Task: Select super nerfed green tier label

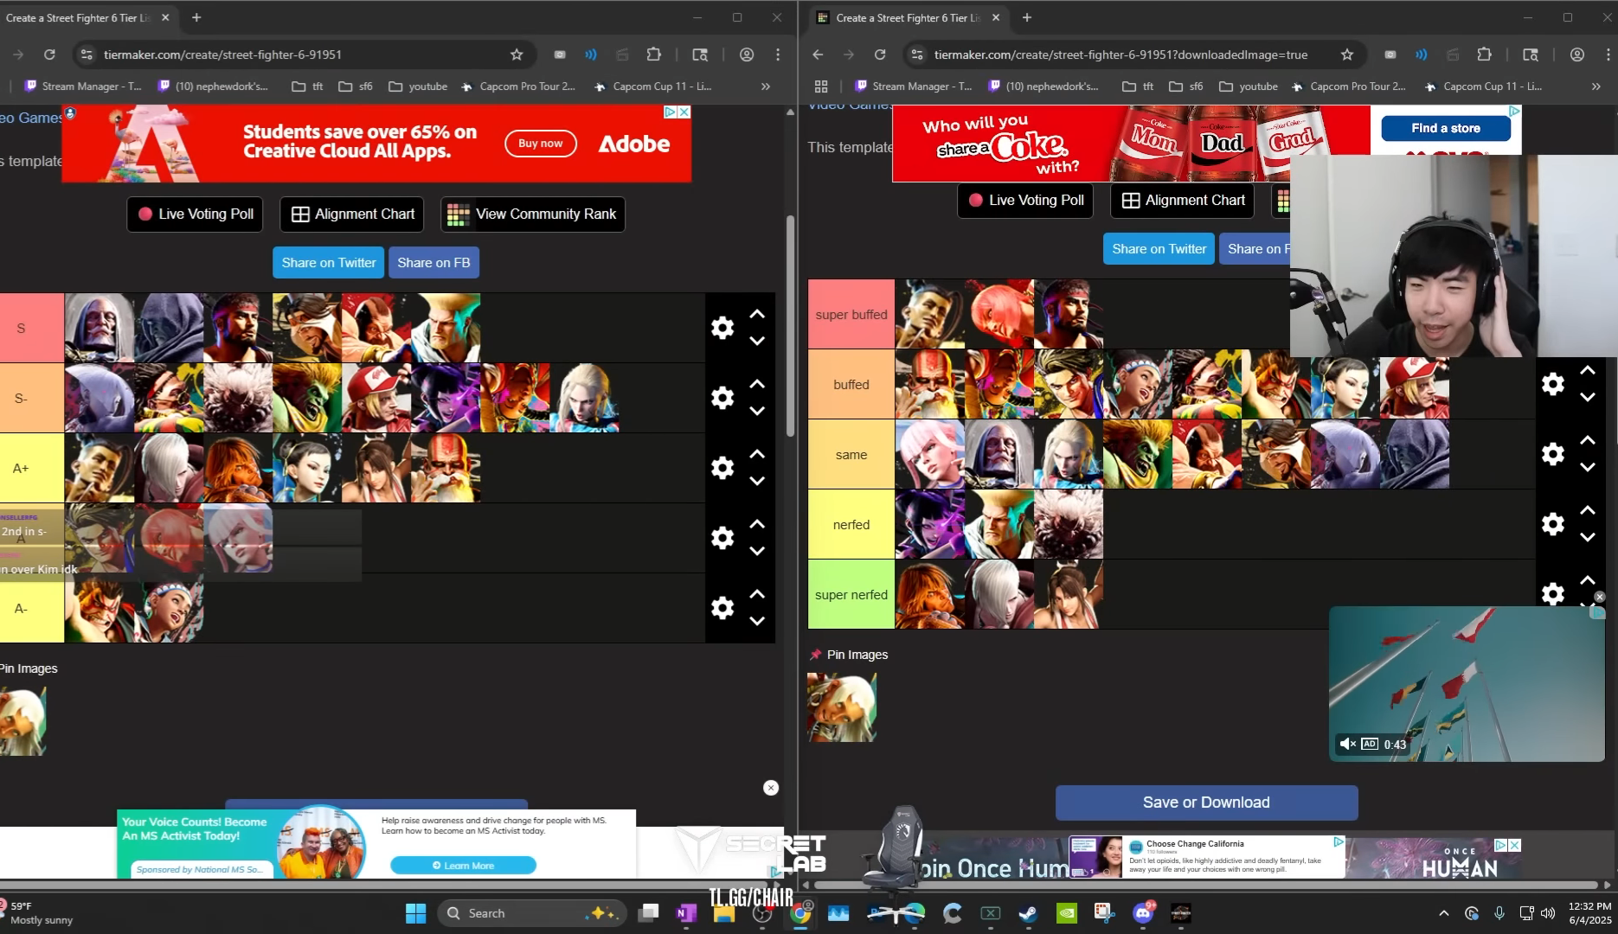Action: pos(851,594)
